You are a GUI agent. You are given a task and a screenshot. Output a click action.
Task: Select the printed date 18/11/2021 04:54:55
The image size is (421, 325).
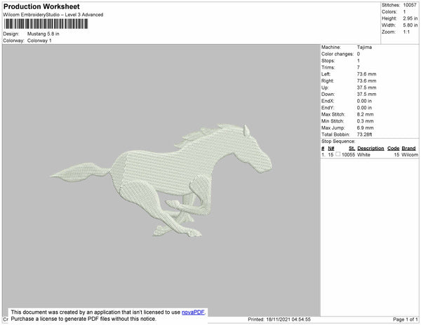click(x=288, y=319)
